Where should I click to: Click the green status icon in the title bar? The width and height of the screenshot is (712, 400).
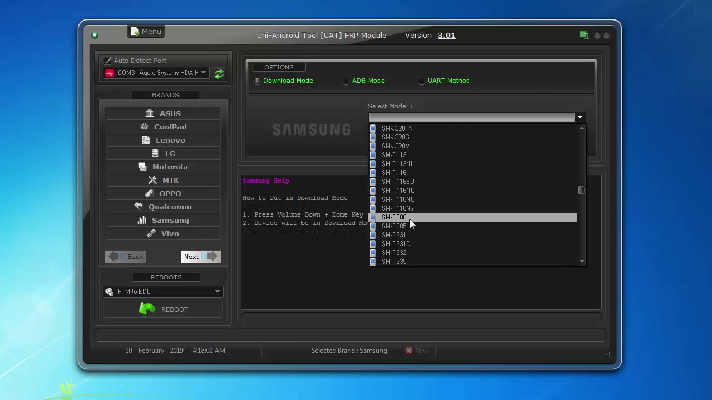pyautogui.click(x=95, y=35)
